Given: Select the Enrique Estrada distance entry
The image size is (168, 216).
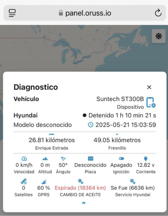Looking at the screenshot, I should click(x=52, y=143).
